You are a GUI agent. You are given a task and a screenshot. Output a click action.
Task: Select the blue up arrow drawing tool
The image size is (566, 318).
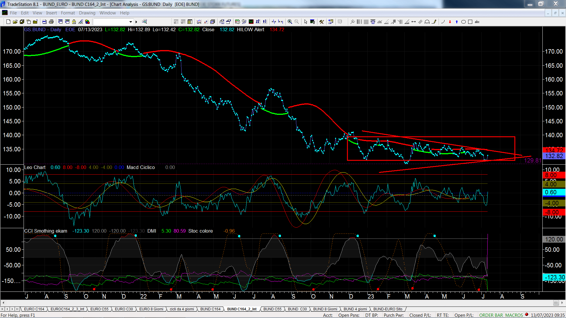coord(457,22)
